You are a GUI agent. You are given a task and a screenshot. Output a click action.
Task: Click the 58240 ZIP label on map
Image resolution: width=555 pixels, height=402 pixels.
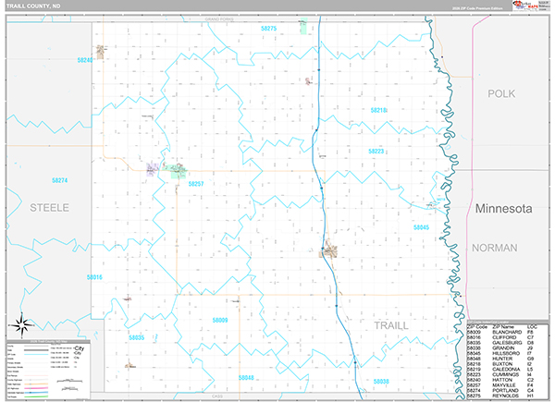[x=85, y=60]
